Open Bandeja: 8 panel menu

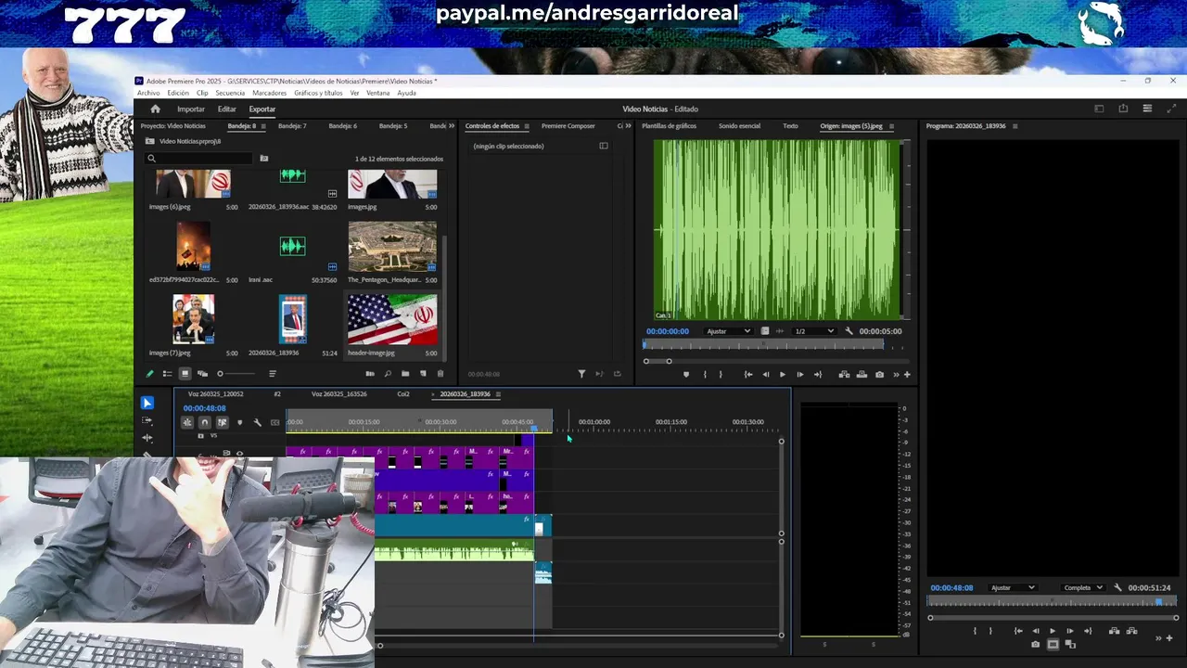tap(263, 126)
